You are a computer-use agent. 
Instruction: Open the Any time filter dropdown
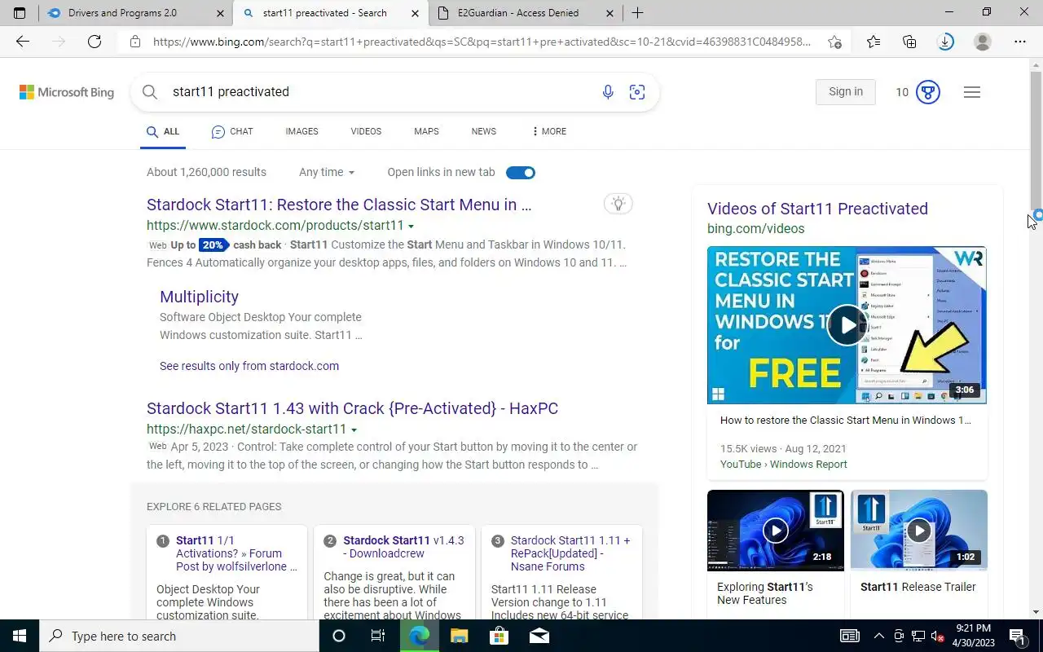pyautogui.click(x=327, y=172)
